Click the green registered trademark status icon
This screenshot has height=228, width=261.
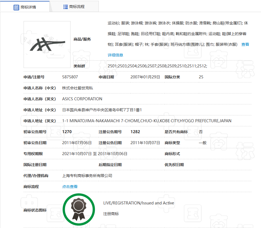point(79,210)
